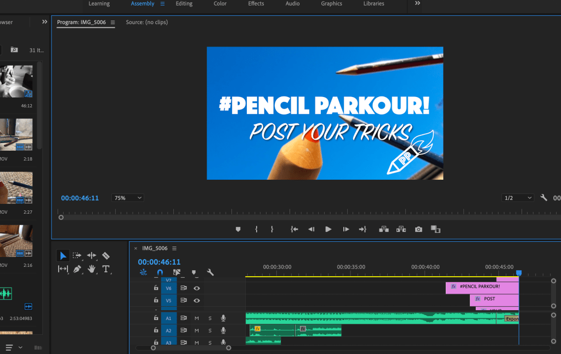Select the Razor tool

coord(106,255)
